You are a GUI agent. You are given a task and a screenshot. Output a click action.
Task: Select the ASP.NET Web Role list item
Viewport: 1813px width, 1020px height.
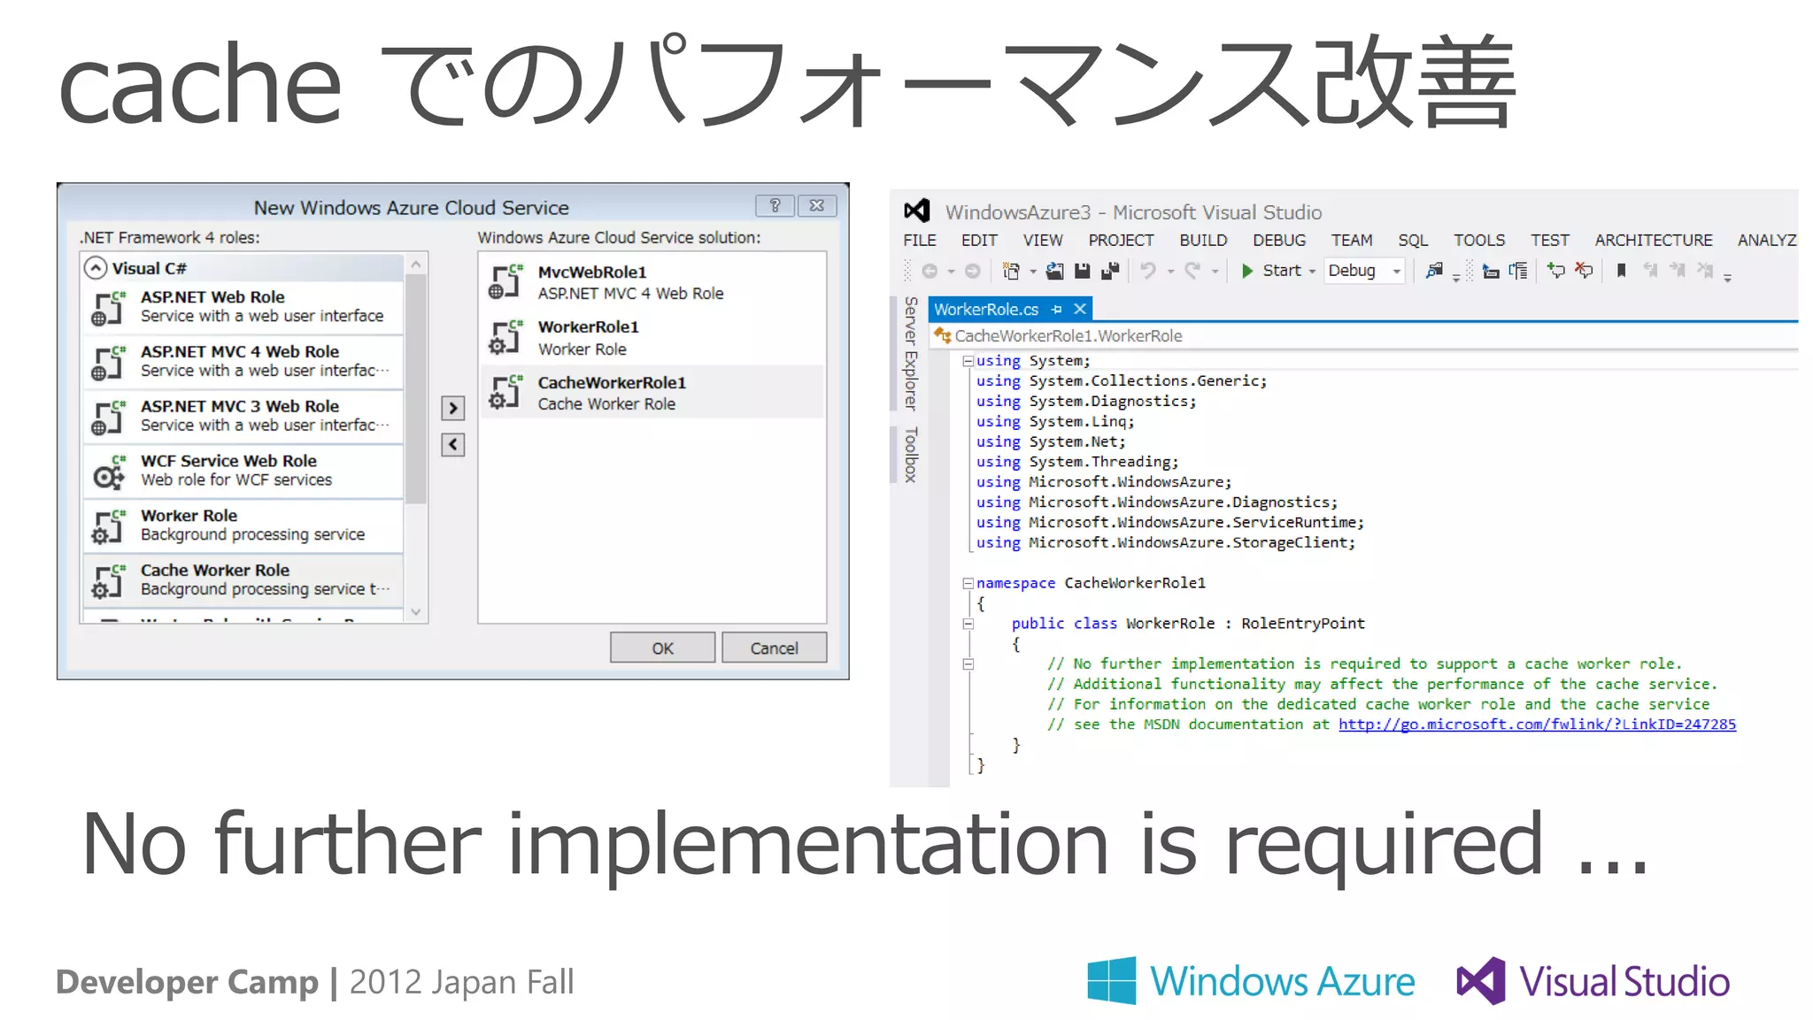click(x=243, y=307)
